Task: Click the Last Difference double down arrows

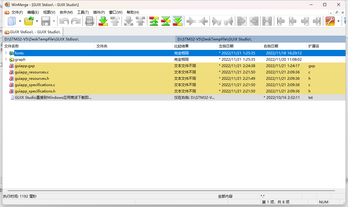Action: (x=177, y=21)
